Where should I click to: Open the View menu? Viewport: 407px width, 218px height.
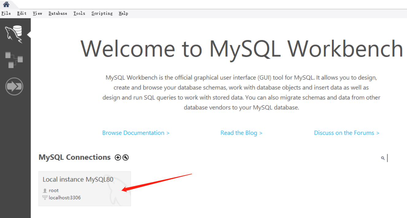point(37,13)
